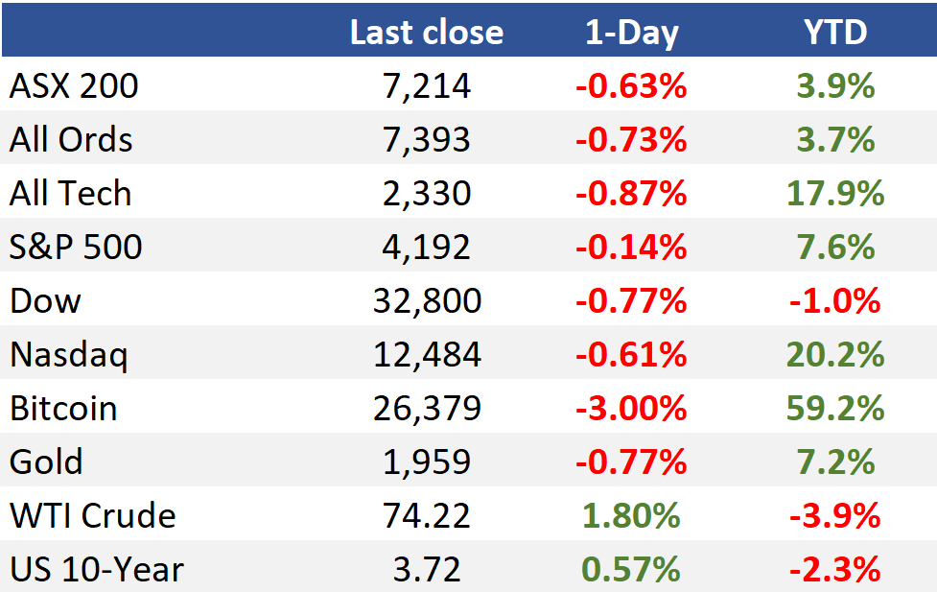
Task: Click the 1-Day column header
Action: (x=631, y=33)
